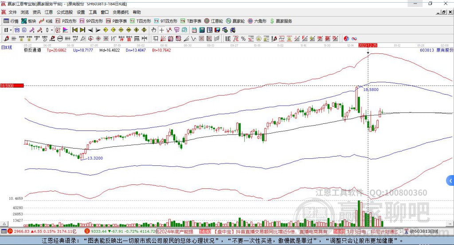Open the 江恩 menu
Screen dimensions: 454x245
click(49, 12)
